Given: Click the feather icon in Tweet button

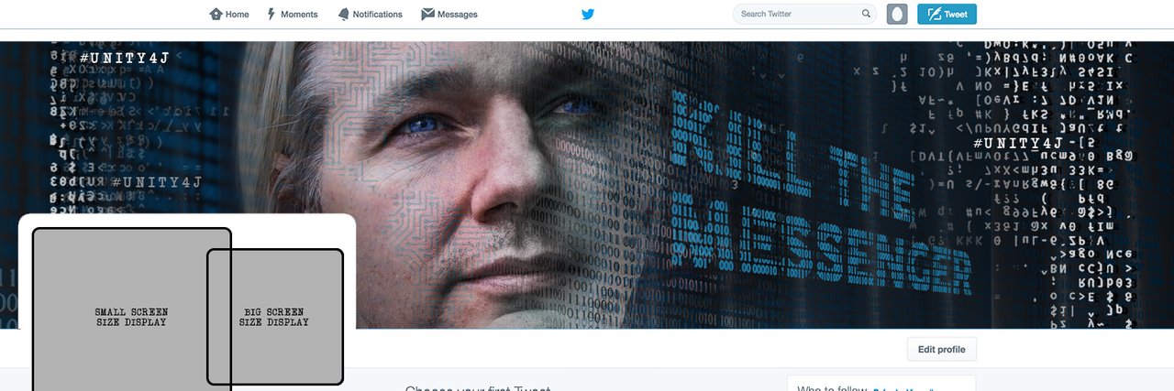Looking at the screenshot, I should point(934,14).
